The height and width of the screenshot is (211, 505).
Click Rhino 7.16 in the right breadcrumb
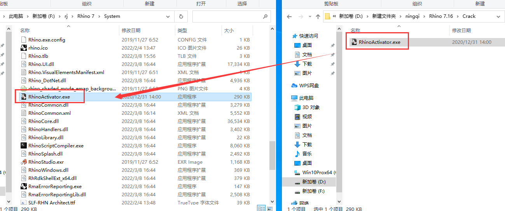pos(441,16)
